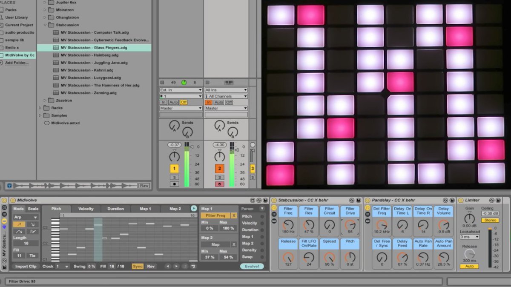511x287 pixels.
Task: Open the Arp mode dropdown in Midivolve
Action: tap(26, 217)
